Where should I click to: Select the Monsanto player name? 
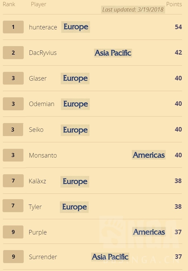[43, 155]
